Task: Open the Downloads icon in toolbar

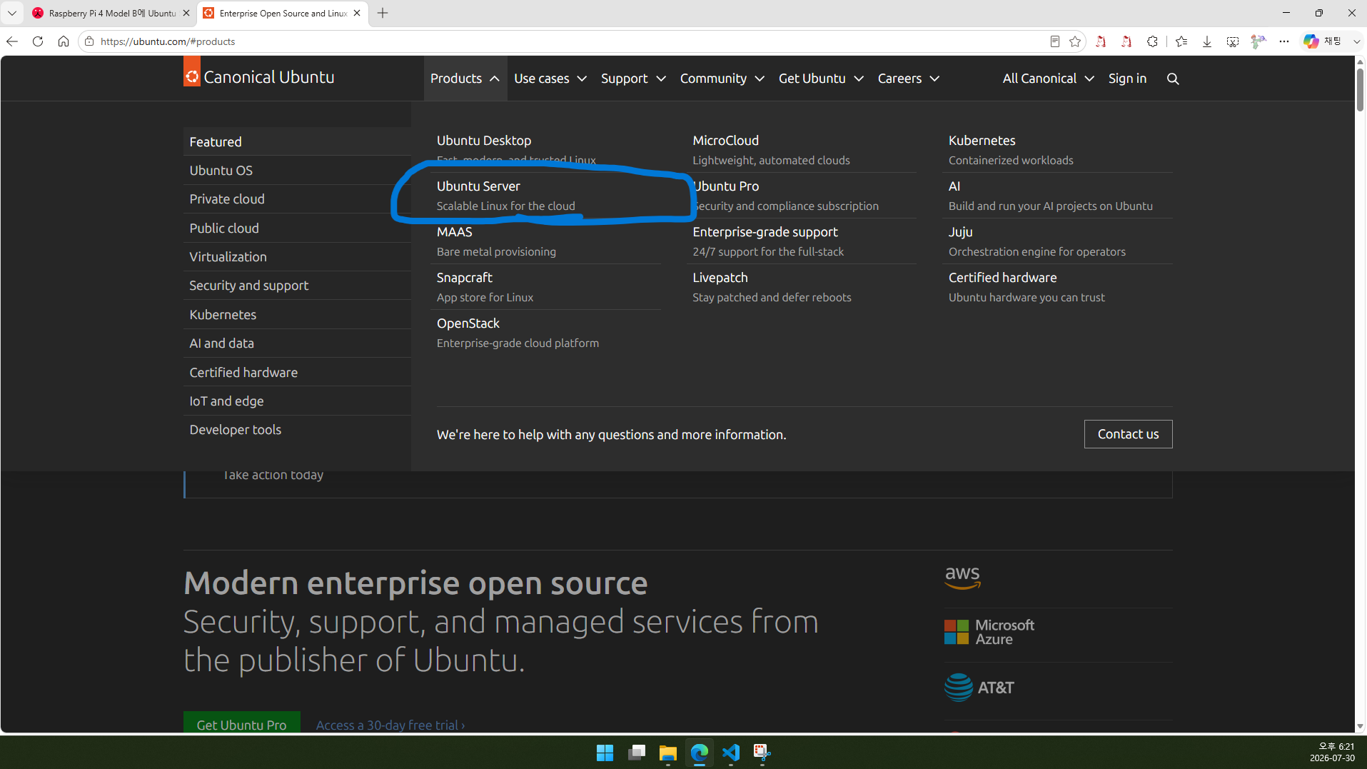Action: [x=1207, y=41]
